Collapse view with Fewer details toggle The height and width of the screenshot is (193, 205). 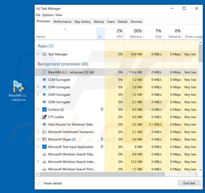pos(39,183)
